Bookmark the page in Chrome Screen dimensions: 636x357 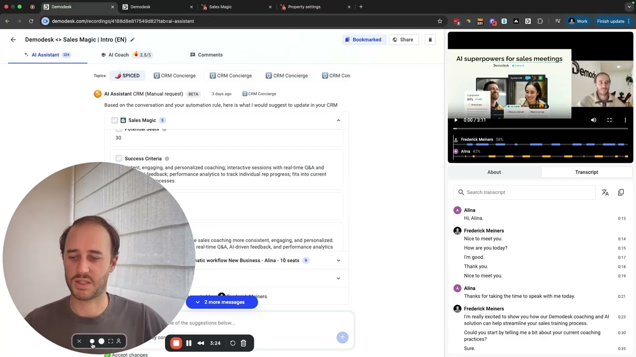440,21
